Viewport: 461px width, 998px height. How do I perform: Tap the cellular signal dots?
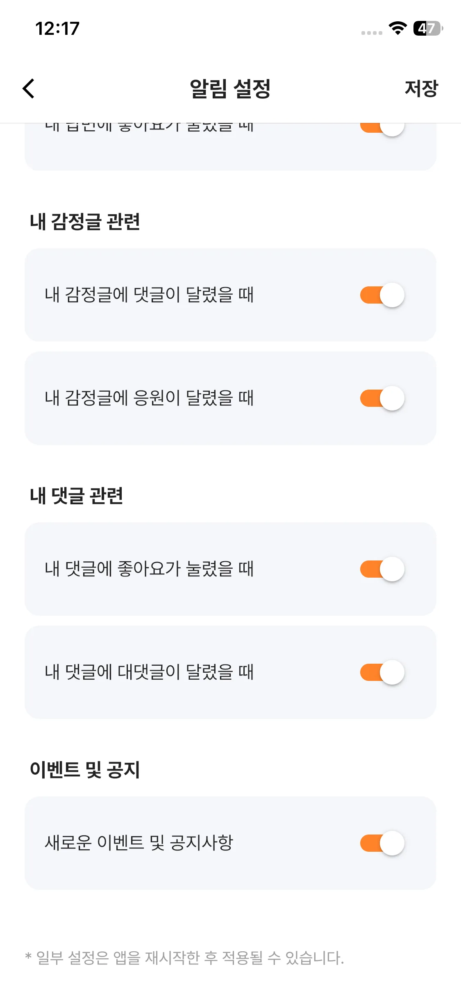click(x=372, y=33)
